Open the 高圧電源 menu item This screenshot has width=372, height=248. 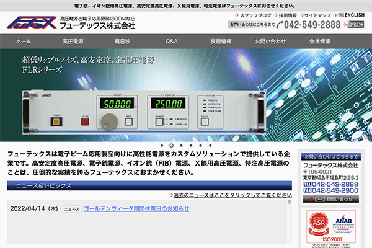point(73,42)
